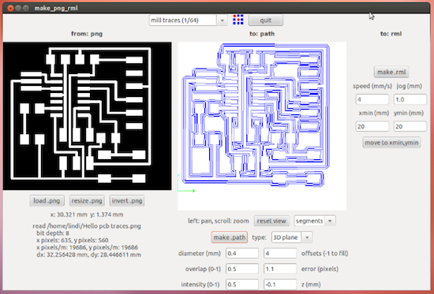Click the 'offsets (-1 to fill)' label
The height and width of the screenshot is (294, 434).
[324, 253]
